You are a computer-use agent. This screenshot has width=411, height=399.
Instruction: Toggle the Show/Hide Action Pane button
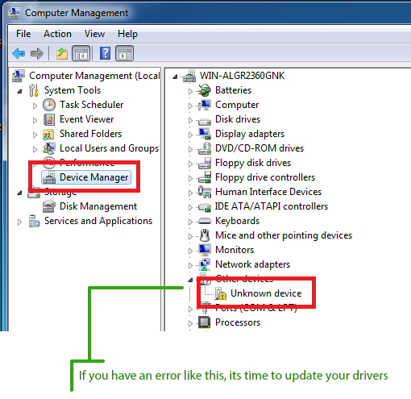point(124,53)
